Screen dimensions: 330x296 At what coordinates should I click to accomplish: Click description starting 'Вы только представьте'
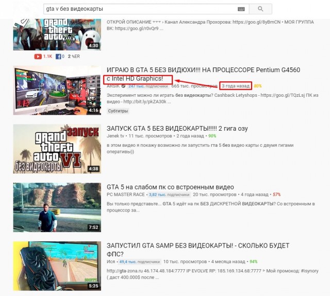coord(211,207)
